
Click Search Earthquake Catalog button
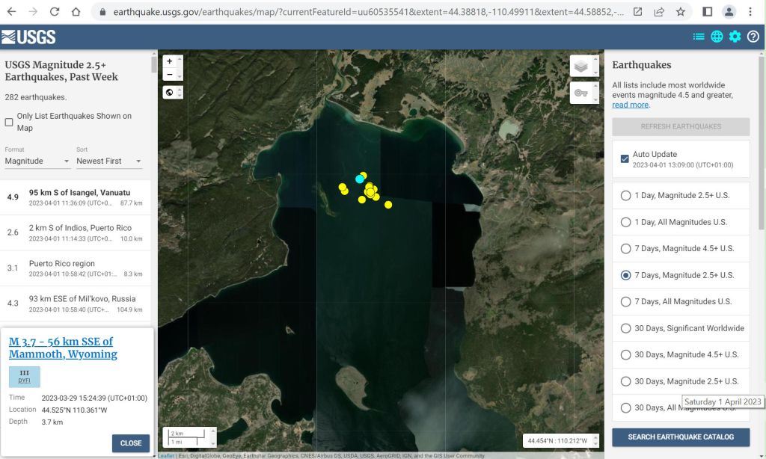tap(681, 437)
